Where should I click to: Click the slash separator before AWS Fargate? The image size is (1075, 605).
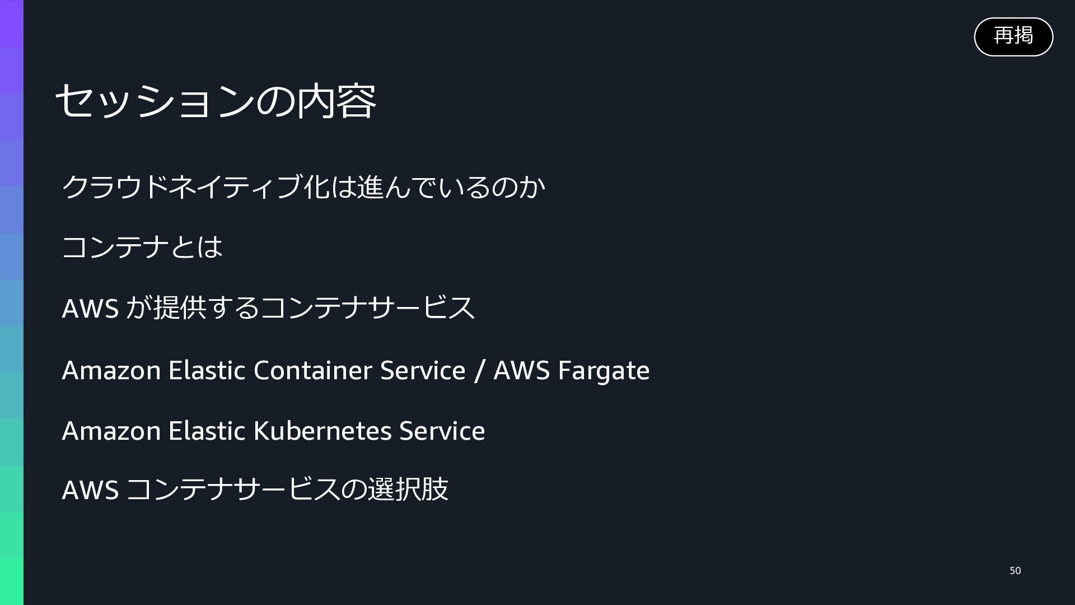479,371
